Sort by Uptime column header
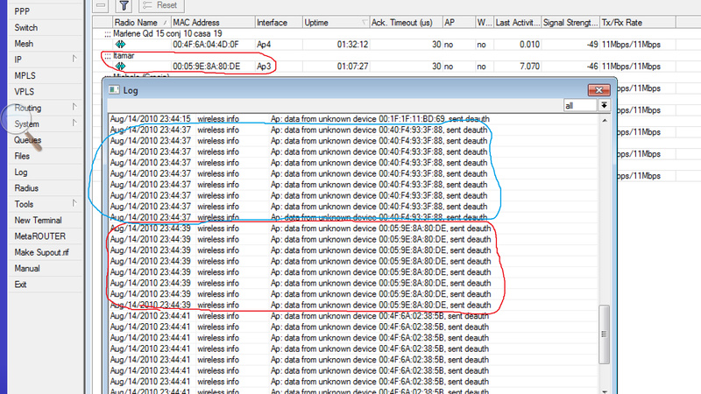The width and height of the screenshot is (701, 394). (x=336, y=23)
